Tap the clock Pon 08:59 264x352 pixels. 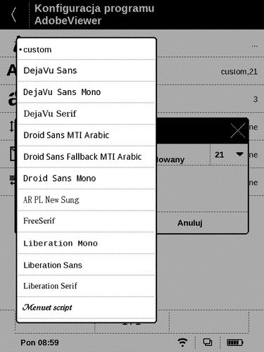(x=39, y=343)
